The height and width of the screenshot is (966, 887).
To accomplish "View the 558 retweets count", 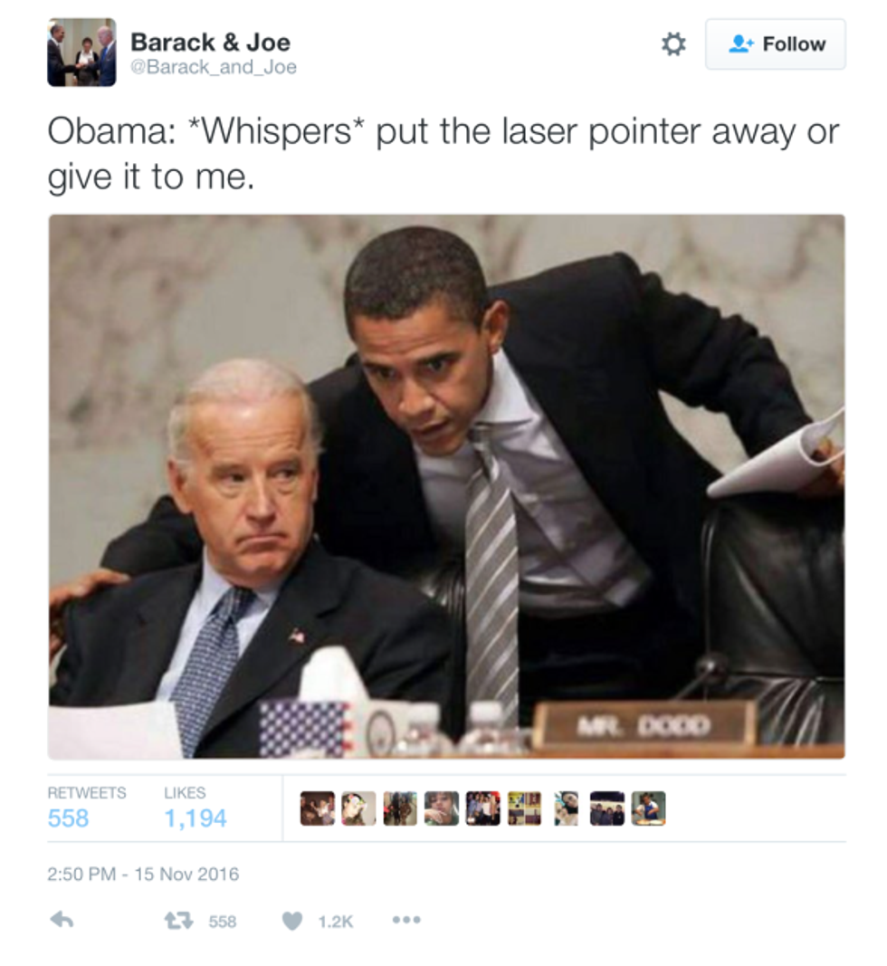I will click(69, 818).
